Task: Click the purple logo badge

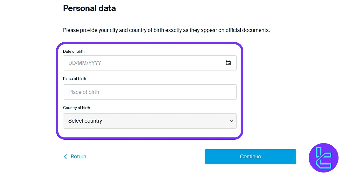Action: pyautogui.click(x=323, y=158)
